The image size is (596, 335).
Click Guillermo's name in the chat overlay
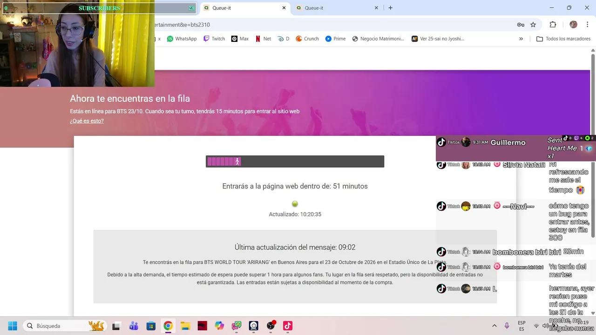pos(508,142)
